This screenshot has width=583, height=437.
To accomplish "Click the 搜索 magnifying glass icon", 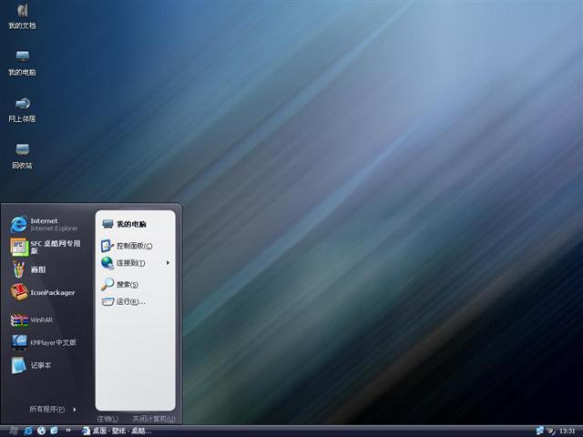I will pyautogui.click(x=107, y=284).
